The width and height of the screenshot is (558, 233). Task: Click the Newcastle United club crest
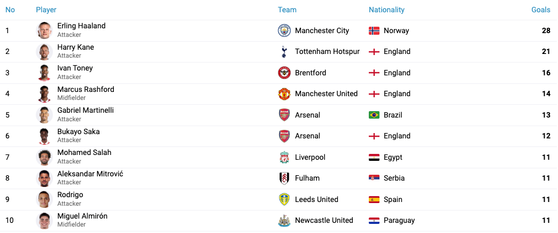point(284,220)
